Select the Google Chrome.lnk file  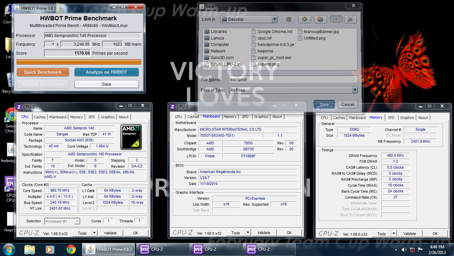point(272,32)
